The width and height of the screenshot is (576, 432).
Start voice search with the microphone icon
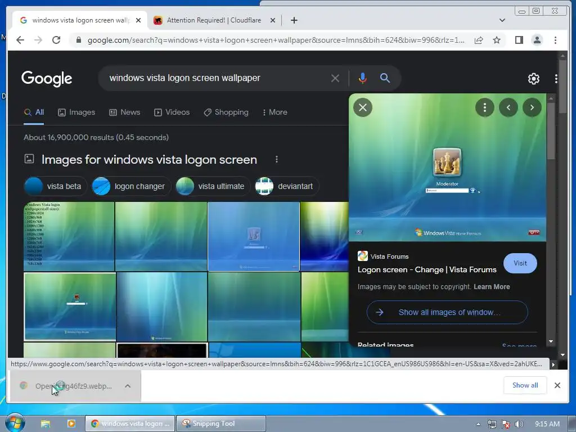(x=363, y=78)
